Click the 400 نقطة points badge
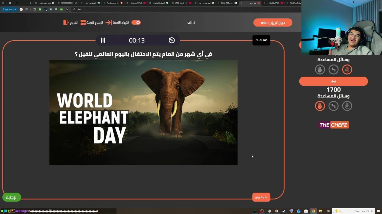The width and height of the screenshot is (382, 214). pyautogui.click(x=261, y=40)
